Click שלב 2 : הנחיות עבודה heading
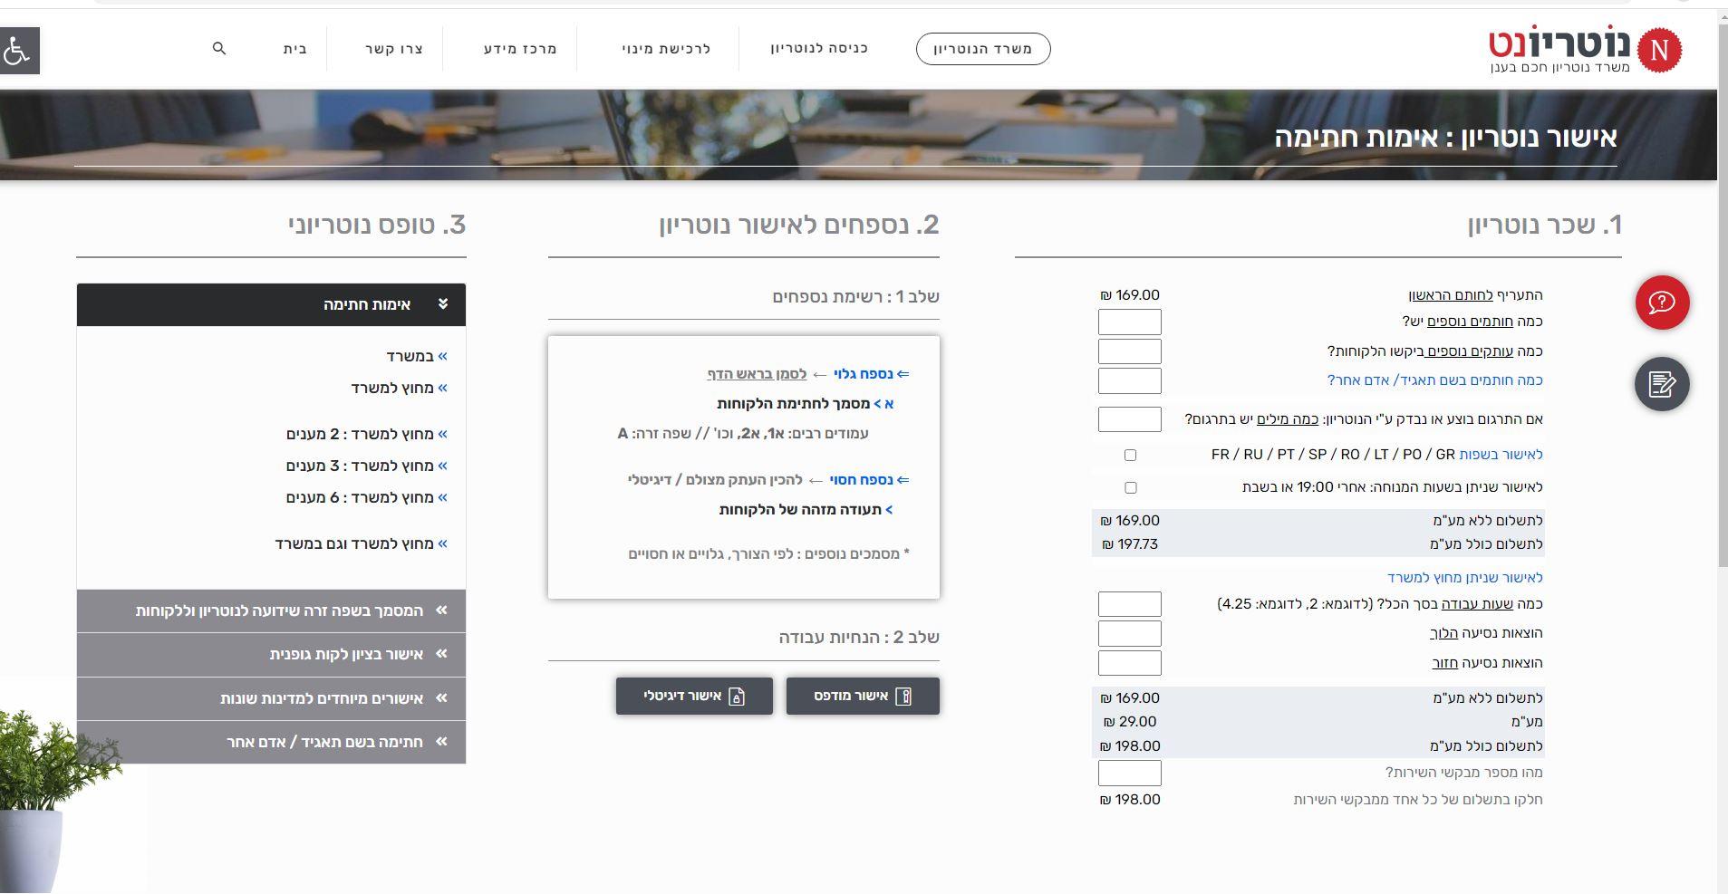The image size is (1728, 894). pos(859,638)
